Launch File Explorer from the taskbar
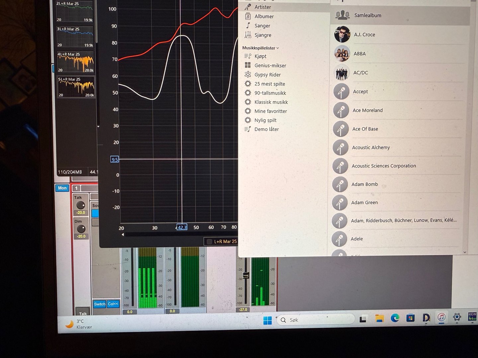The width and height of the screenshot is (478, 358). tap(379, 319)
